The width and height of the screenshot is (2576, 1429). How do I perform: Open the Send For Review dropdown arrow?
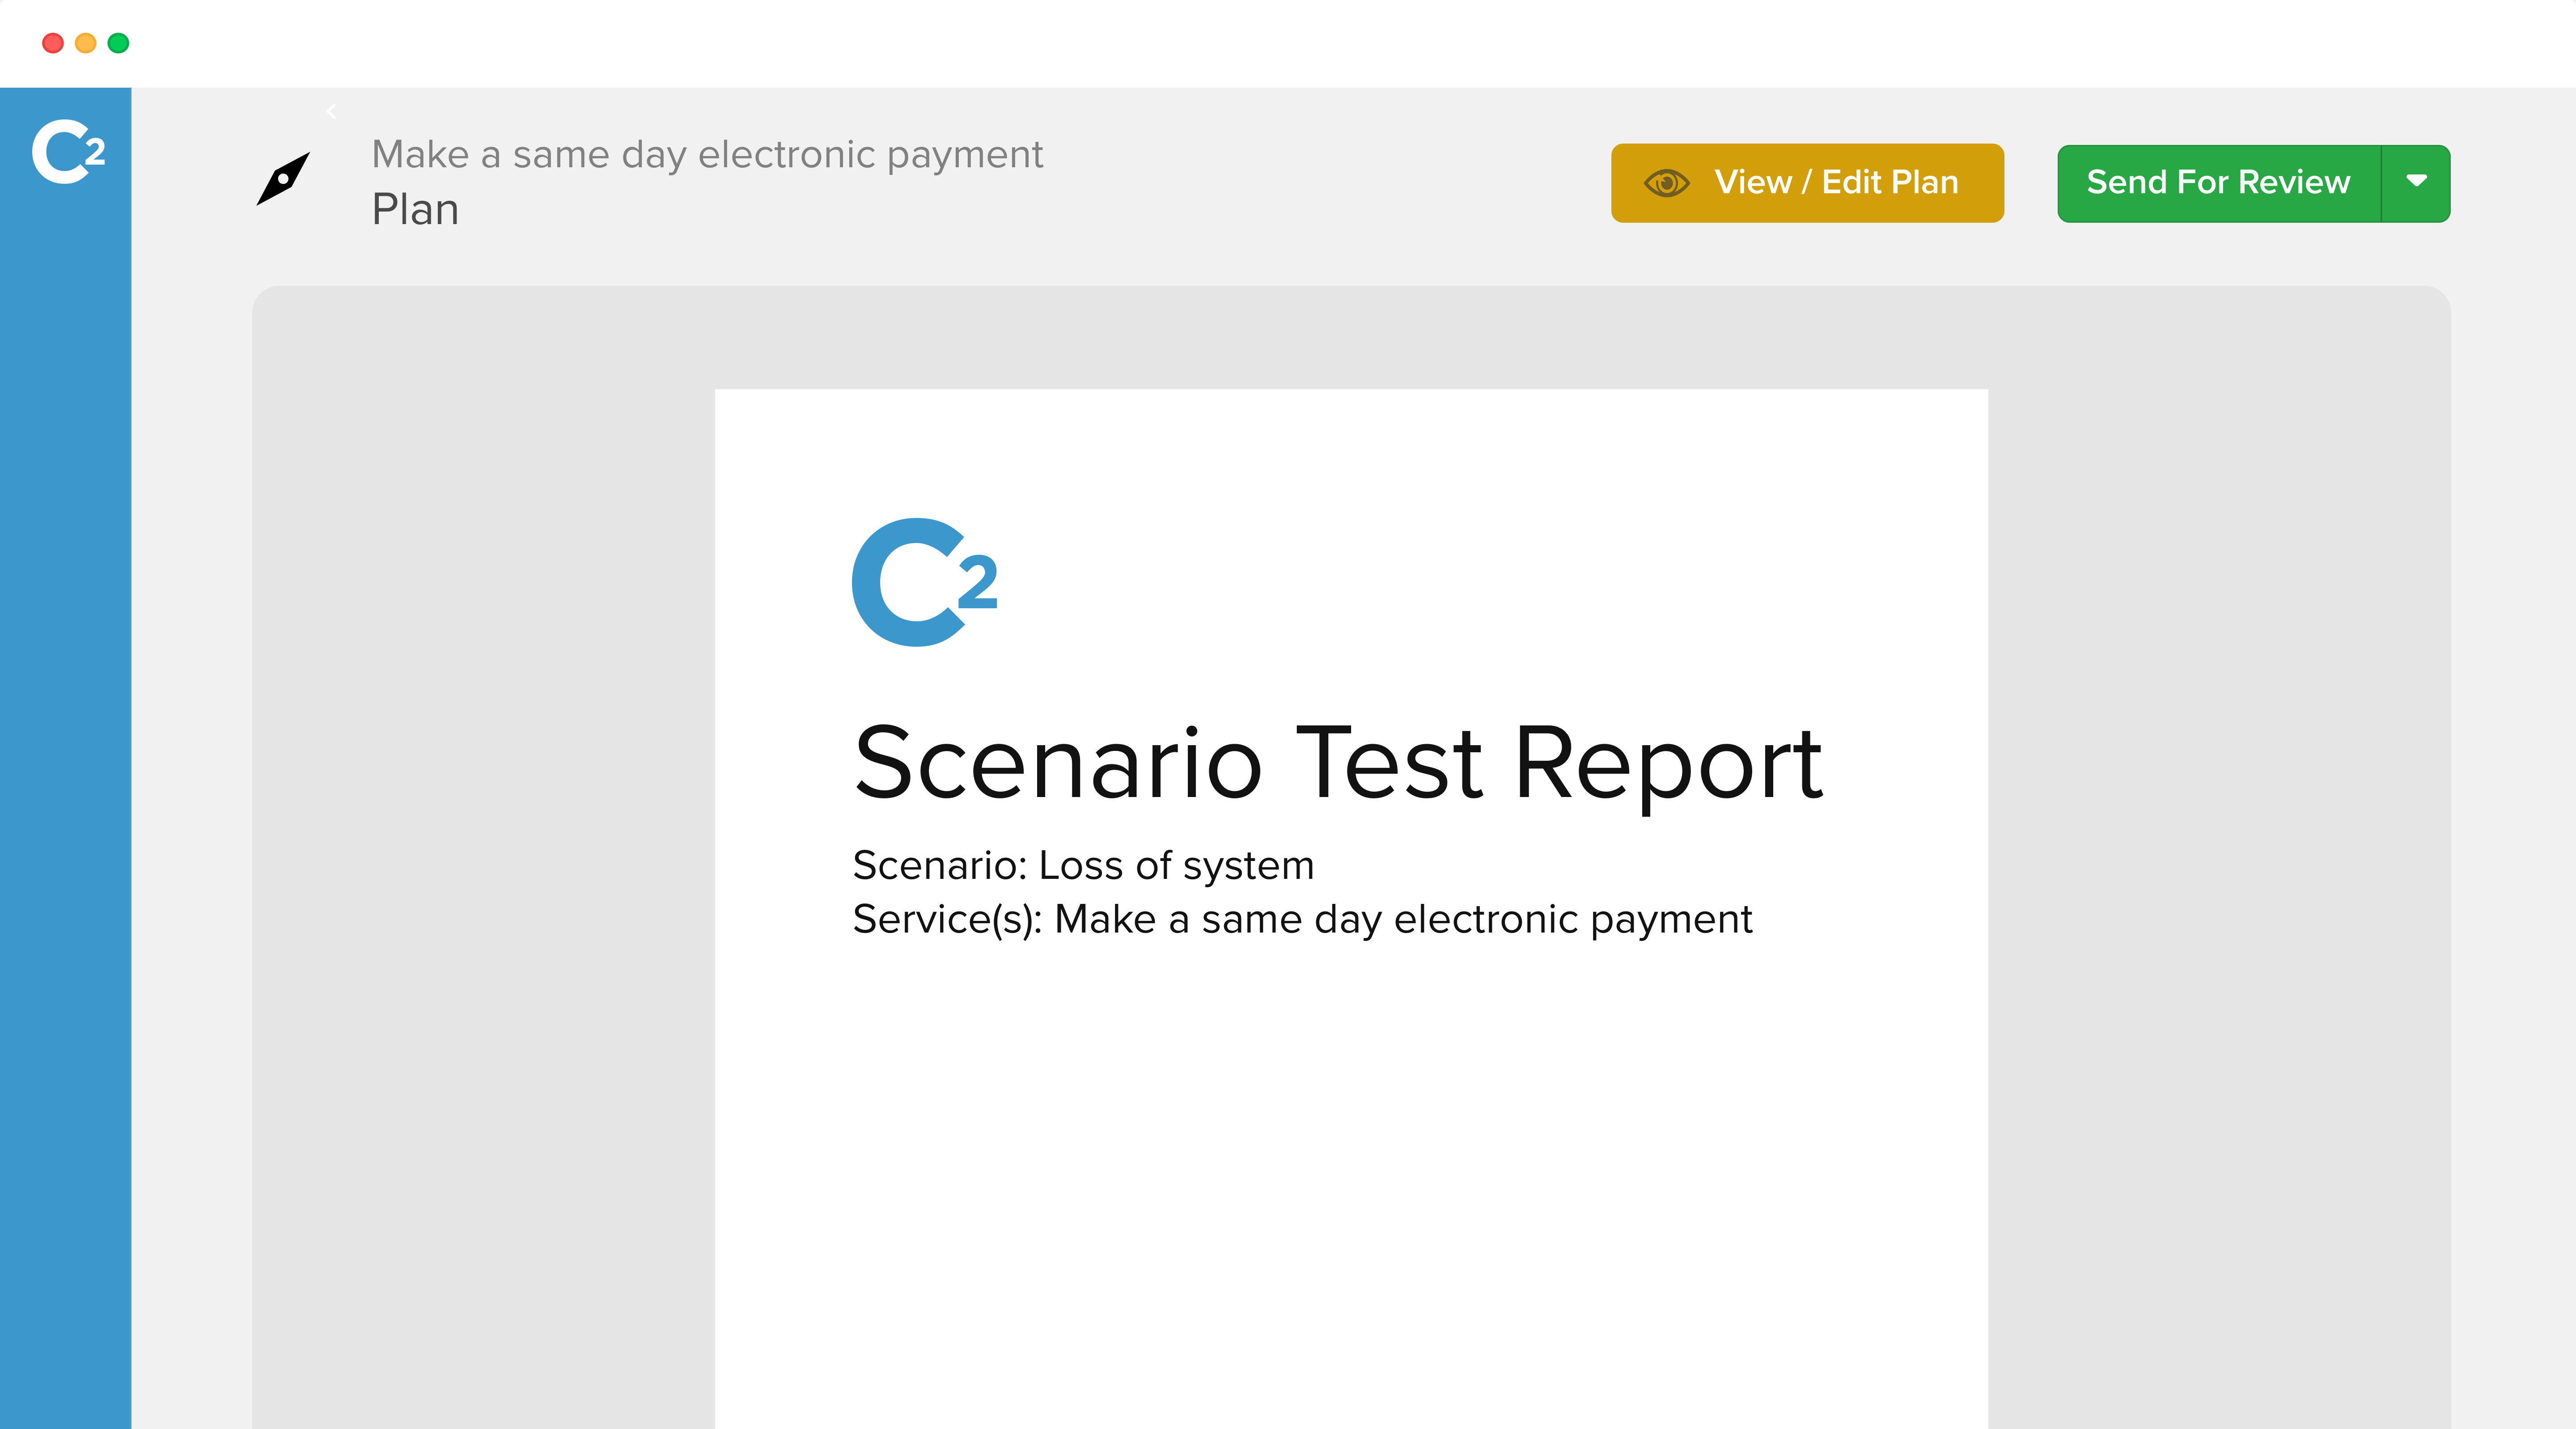[2416, 182]
